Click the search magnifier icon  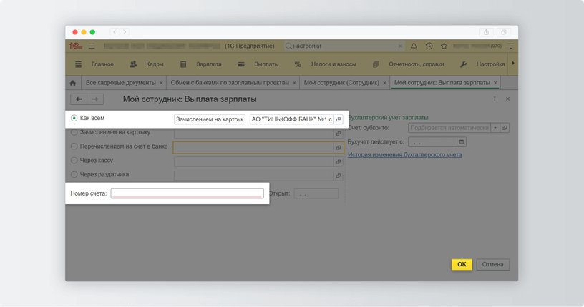click(288, 46)
